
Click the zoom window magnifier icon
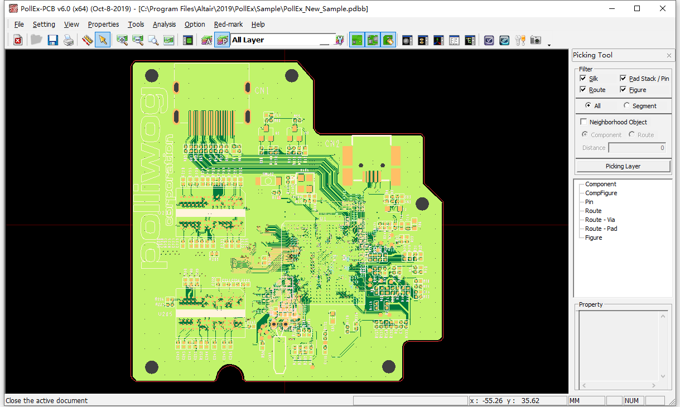pyautogui.click(x=153, y=40)
